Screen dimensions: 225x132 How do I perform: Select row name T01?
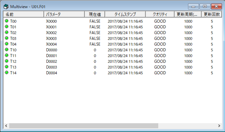tap(13, 27)
